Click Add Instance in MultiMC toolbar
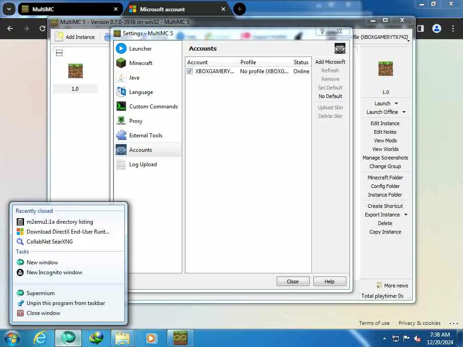The height and width of the screenshot is (347, 463). tap(76, 37)
